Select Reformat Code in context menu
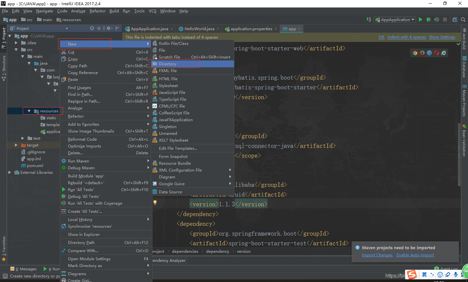 pos(106,139)
